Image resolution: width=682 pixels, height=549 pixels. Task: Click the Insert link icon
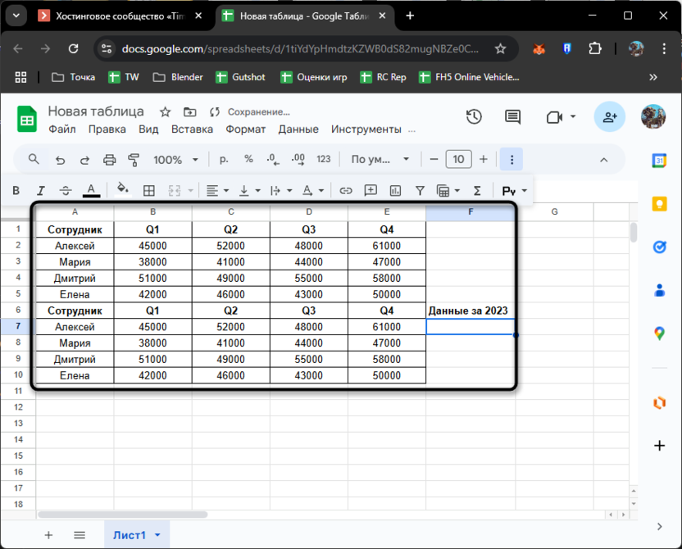[x=346, y=191]
